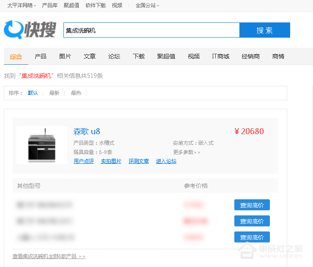Select the 综合 tab

[16, 57]
